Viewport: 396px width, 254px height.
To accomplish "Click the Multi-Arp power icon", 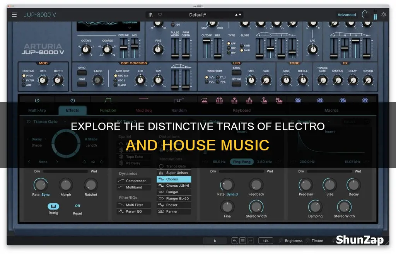I will pos(37,101).
